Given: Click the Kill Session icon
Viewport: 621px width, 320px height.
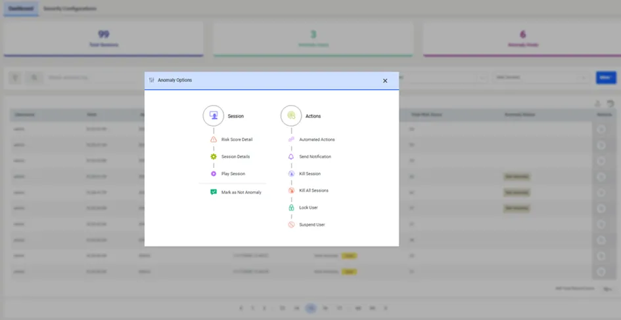Looking at the screenshot, I should point(291,173).
